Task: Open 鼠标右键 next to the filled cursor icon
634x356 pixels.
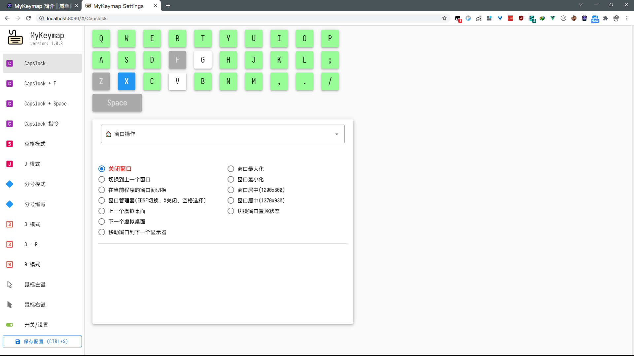Action: pos(35,305)
